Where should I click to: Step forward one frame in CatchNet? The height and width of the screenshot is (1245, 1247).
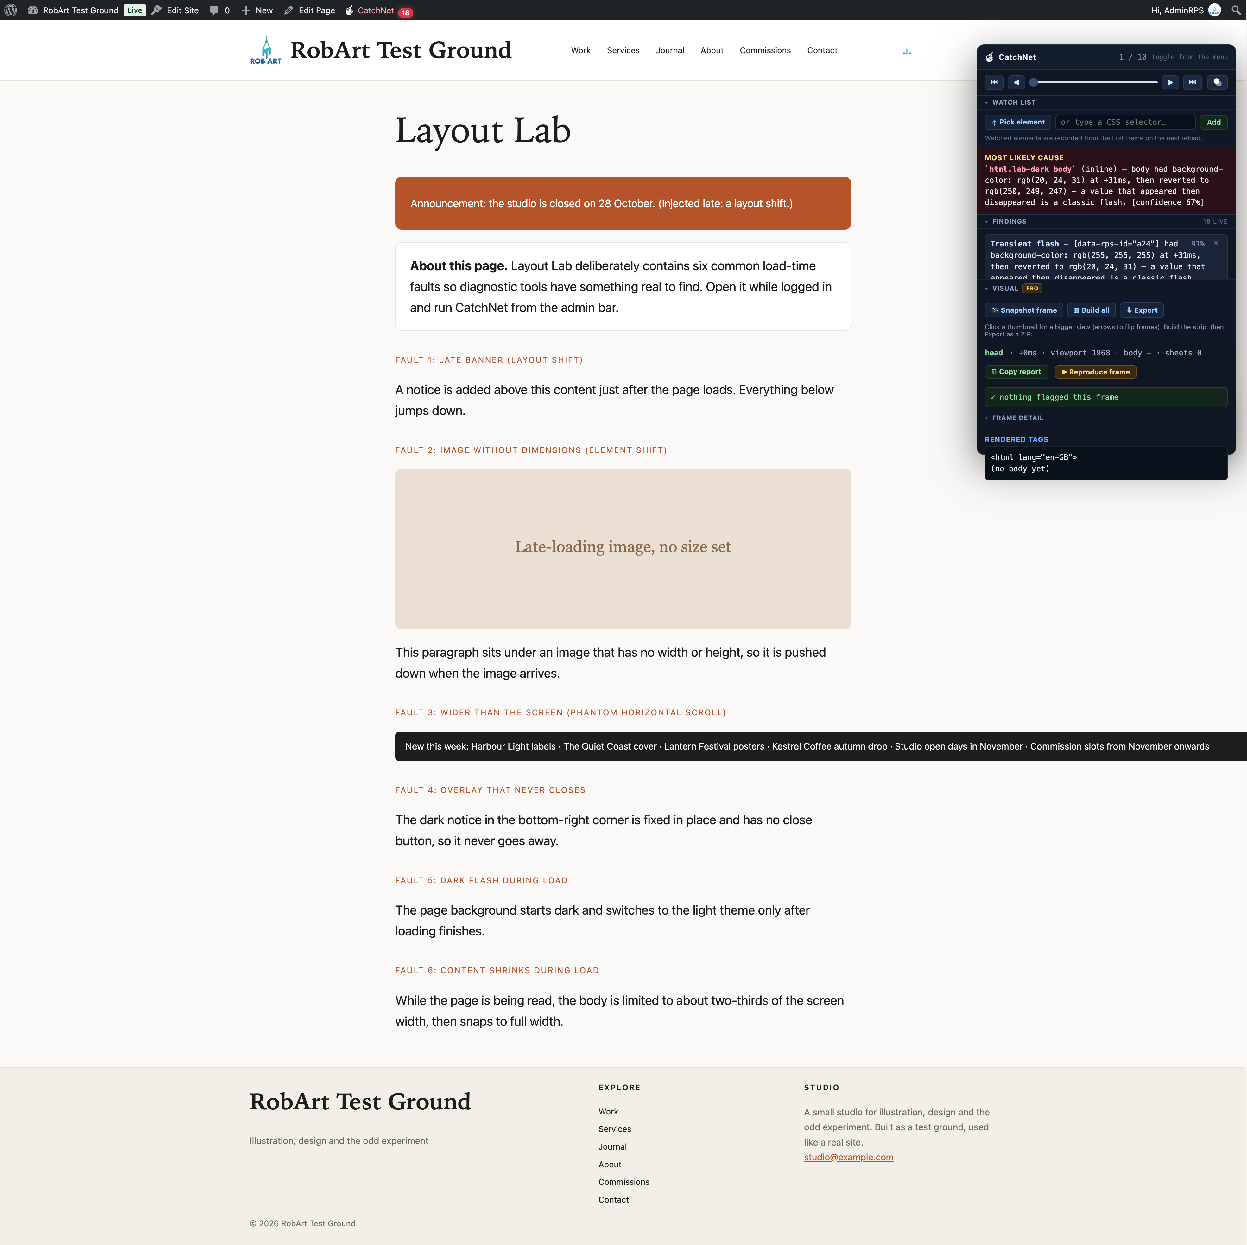1169,82
